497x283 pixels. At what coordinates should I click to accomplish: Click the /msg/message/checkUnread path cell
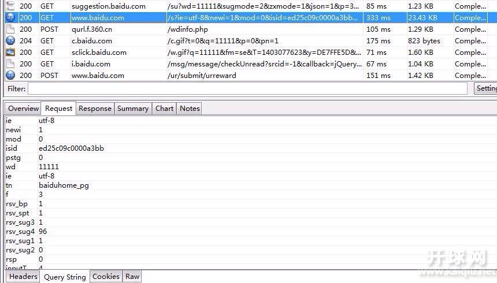pyautogui.click(x=264, y=64)
